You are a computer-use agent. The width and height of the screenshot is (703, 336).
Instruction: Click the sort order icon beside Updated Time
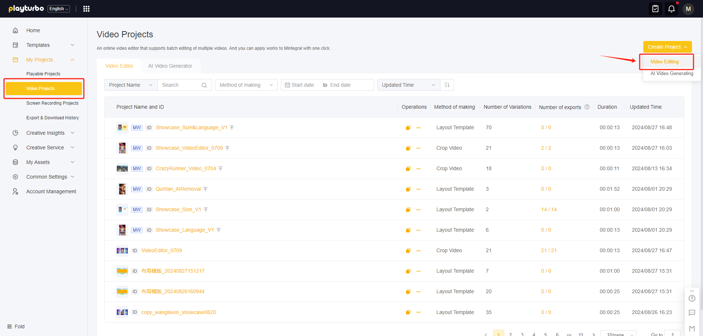click(447, 85)
